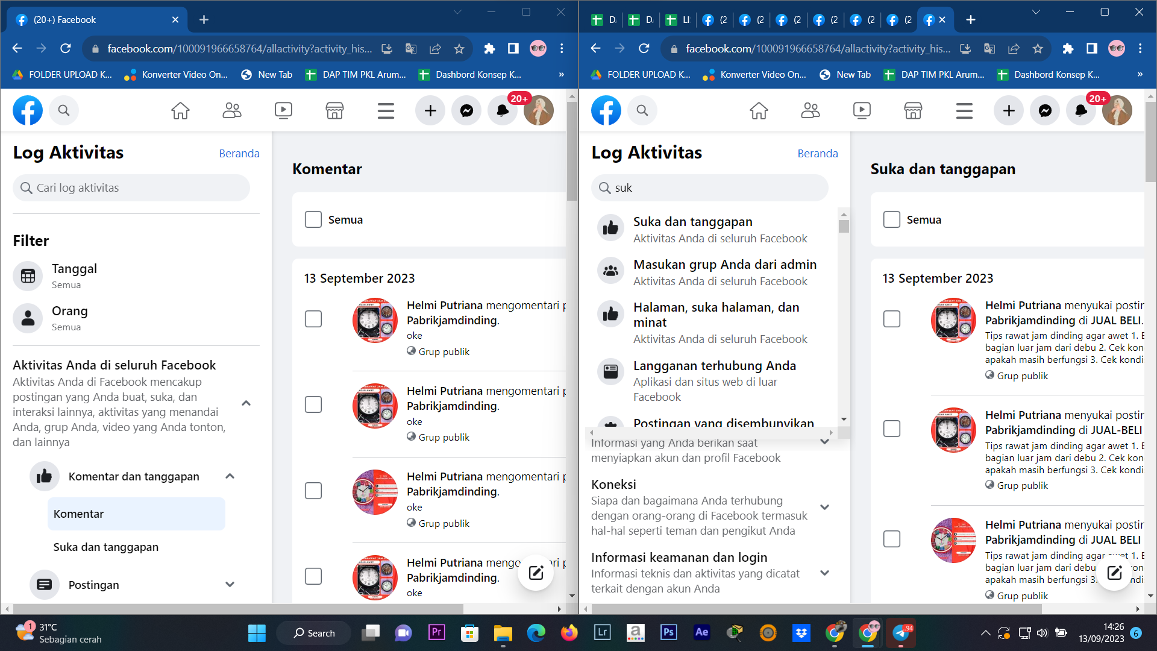The image size is (1157, 651).
Task: Open Watch video icon in right window
Action: coord(862,111)
